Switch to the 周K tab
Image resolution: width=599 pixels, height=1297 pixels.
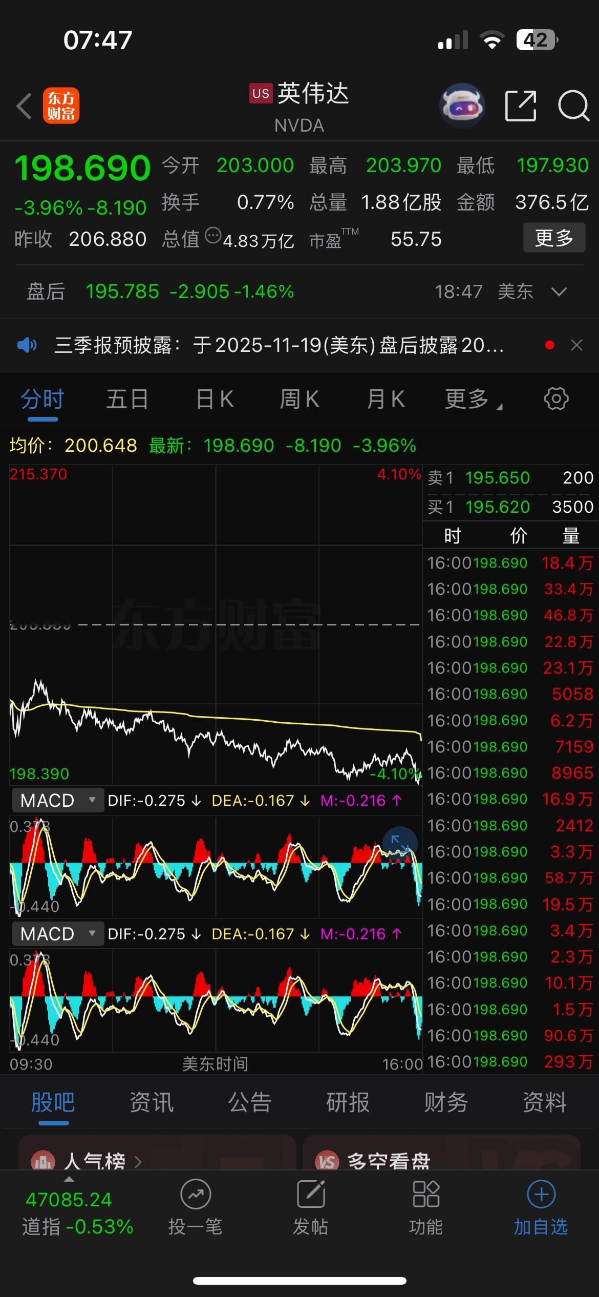pos(299,399)
